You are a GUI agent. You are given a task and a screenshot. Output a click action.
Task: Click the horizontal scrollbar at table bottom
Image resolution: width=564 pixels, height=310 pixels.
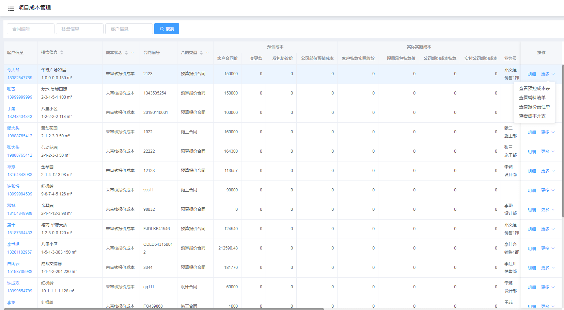[163, 309]
